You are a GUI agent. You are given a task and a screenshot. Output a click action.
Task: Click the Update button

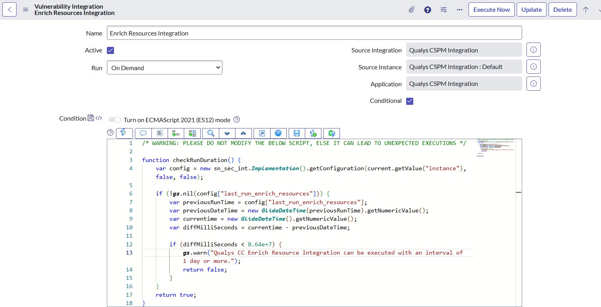[532, 10]
